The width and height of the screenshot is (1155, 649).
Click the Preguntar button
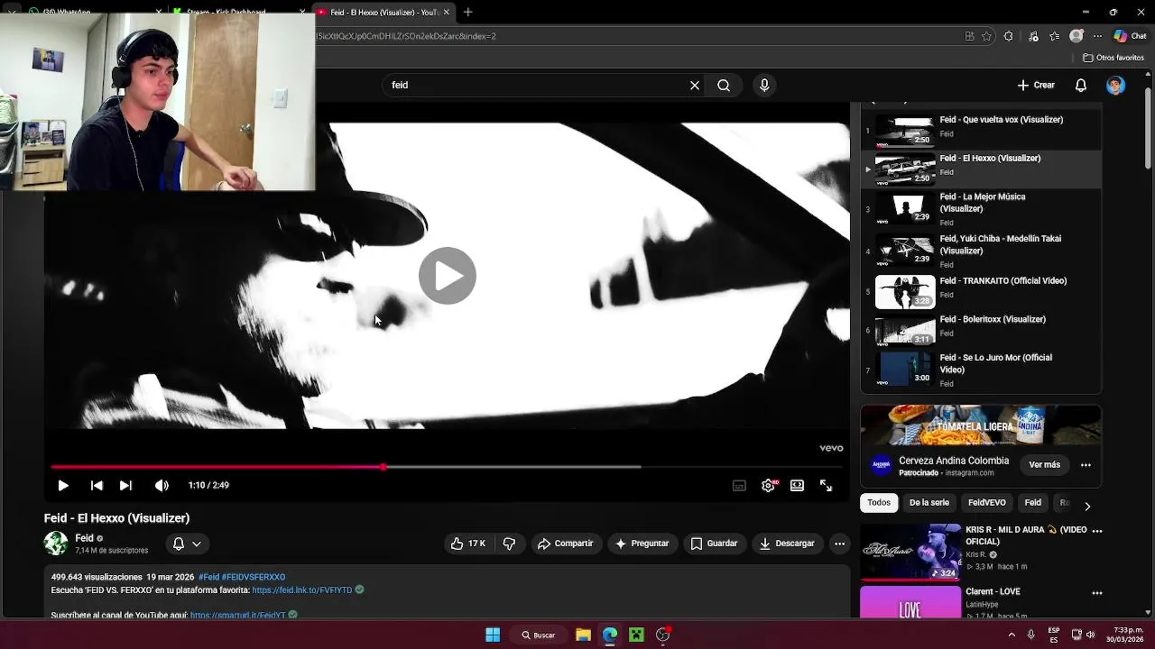tap(642, 544)
